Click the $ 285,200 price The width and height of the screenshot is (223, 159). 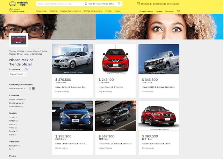[x=63, y=136]
